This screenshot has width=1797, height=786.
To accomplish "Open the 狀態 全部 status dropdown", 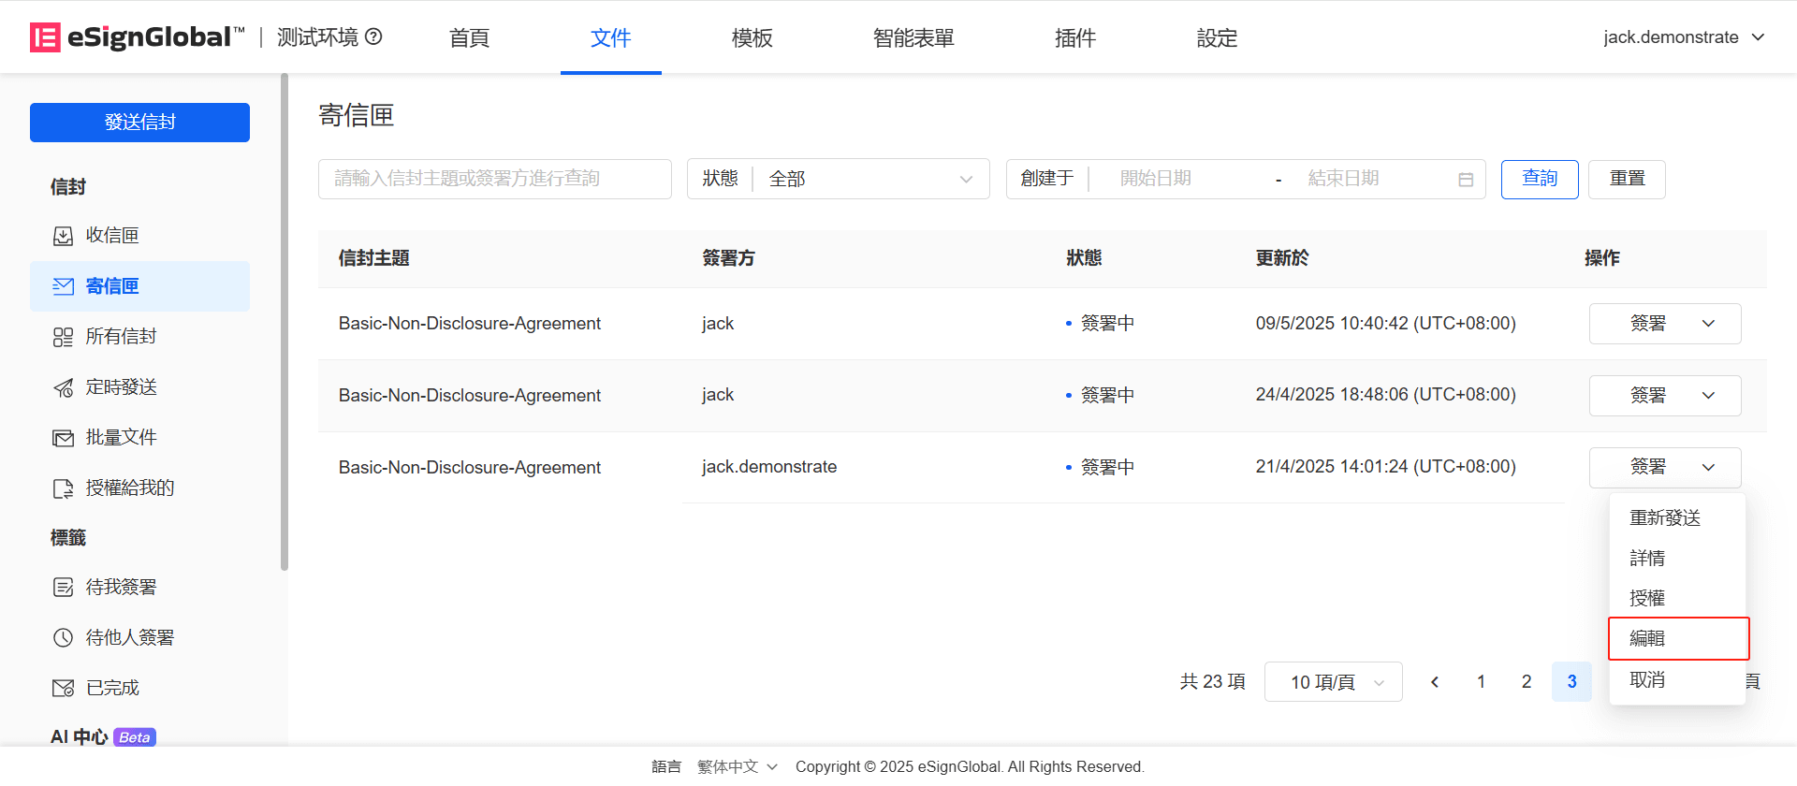I will click(x=839, y=179).
